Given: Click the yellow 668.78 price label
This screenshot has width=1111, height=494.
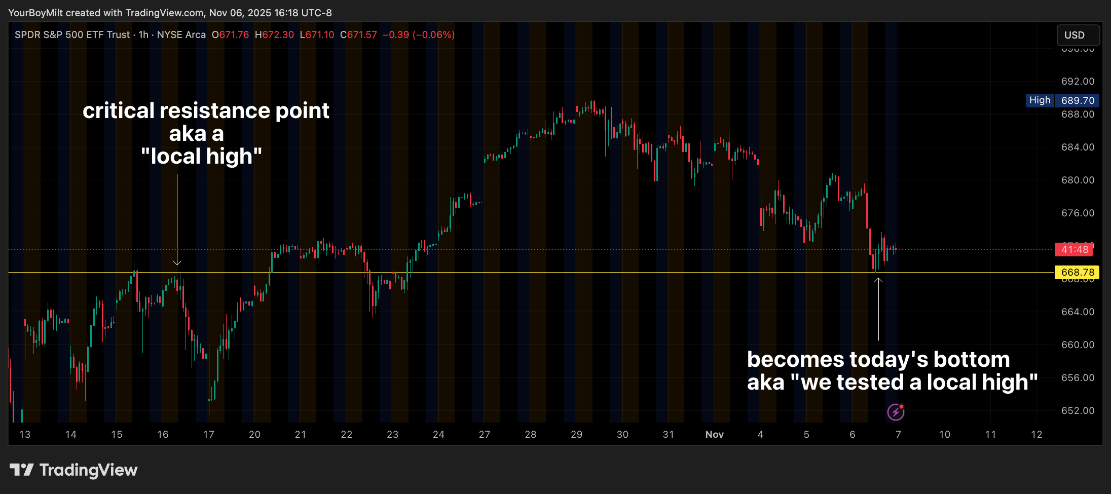Looking at the screenshot, I should 1077,273.
